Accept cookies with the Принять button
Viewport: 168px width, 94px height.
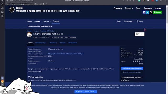pyautogui.click(x=79, y=92)
